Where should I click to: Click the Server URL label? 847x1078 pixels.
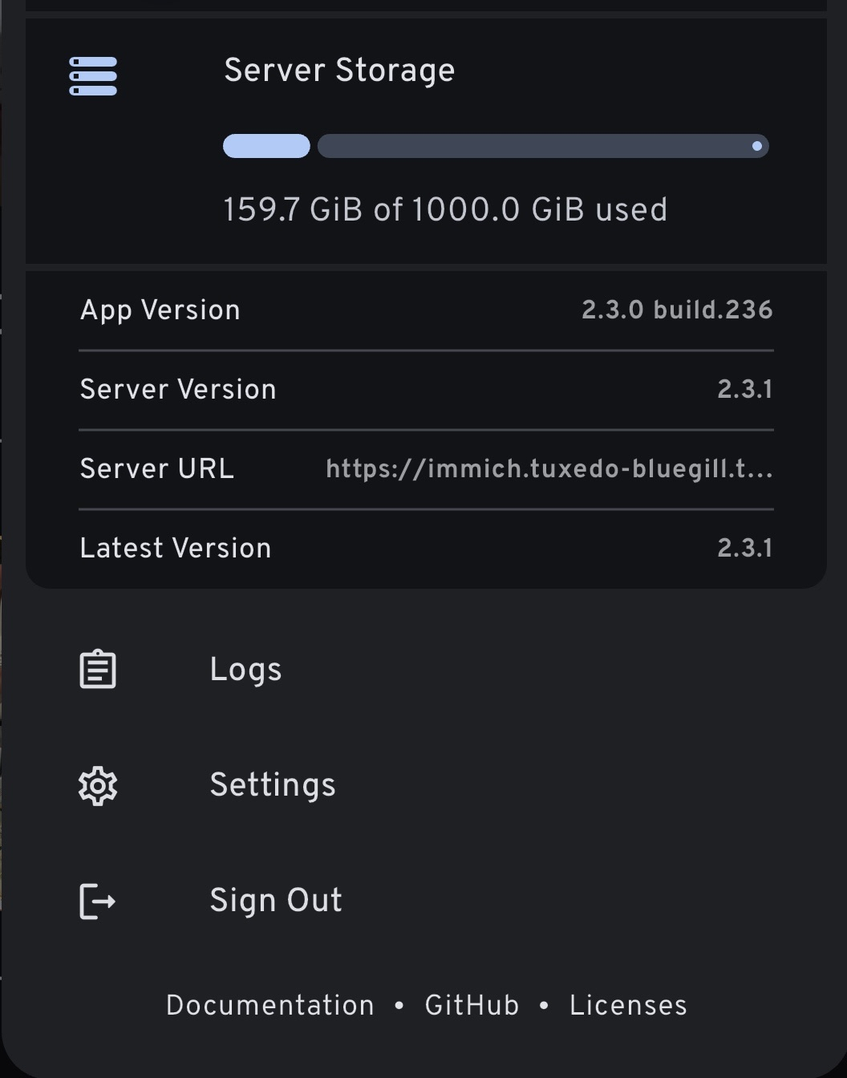point(157,469)
